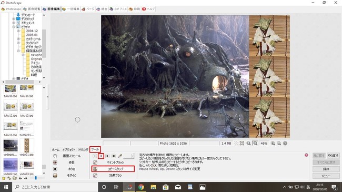Expand the デスクトップ tree node
Screen dimensions: 342x192
[14, 19]
